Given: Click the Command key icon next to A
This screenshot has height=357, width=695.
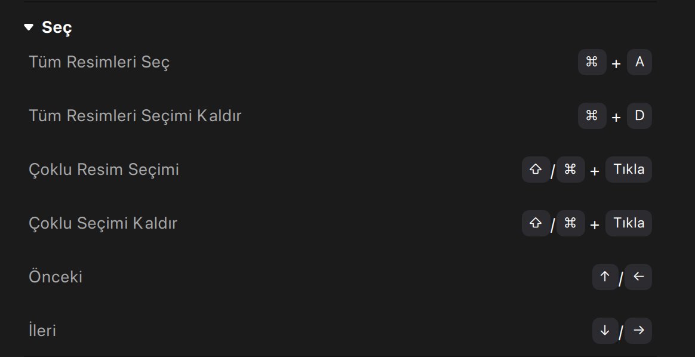Looking at the screenshot, I should (x=592, y=62).
